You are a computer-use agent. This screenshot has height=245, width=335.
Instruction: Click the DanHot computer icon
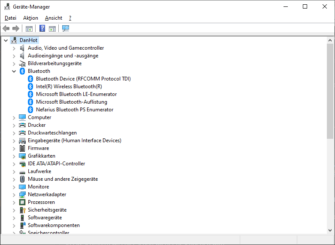(x=14, y=40)
